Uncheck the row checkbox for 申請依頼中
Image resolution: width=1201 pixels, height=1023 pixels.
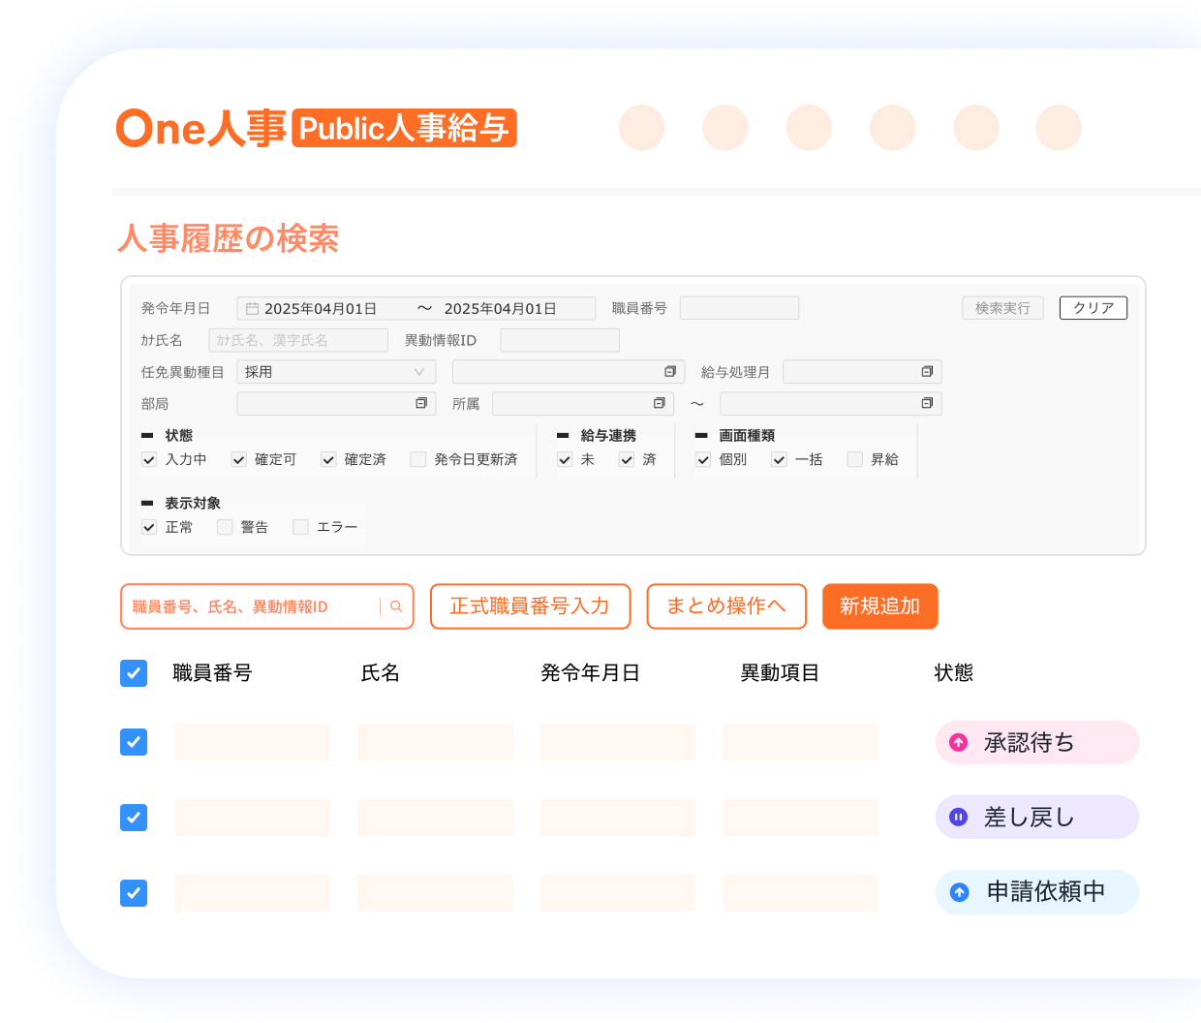134,893
